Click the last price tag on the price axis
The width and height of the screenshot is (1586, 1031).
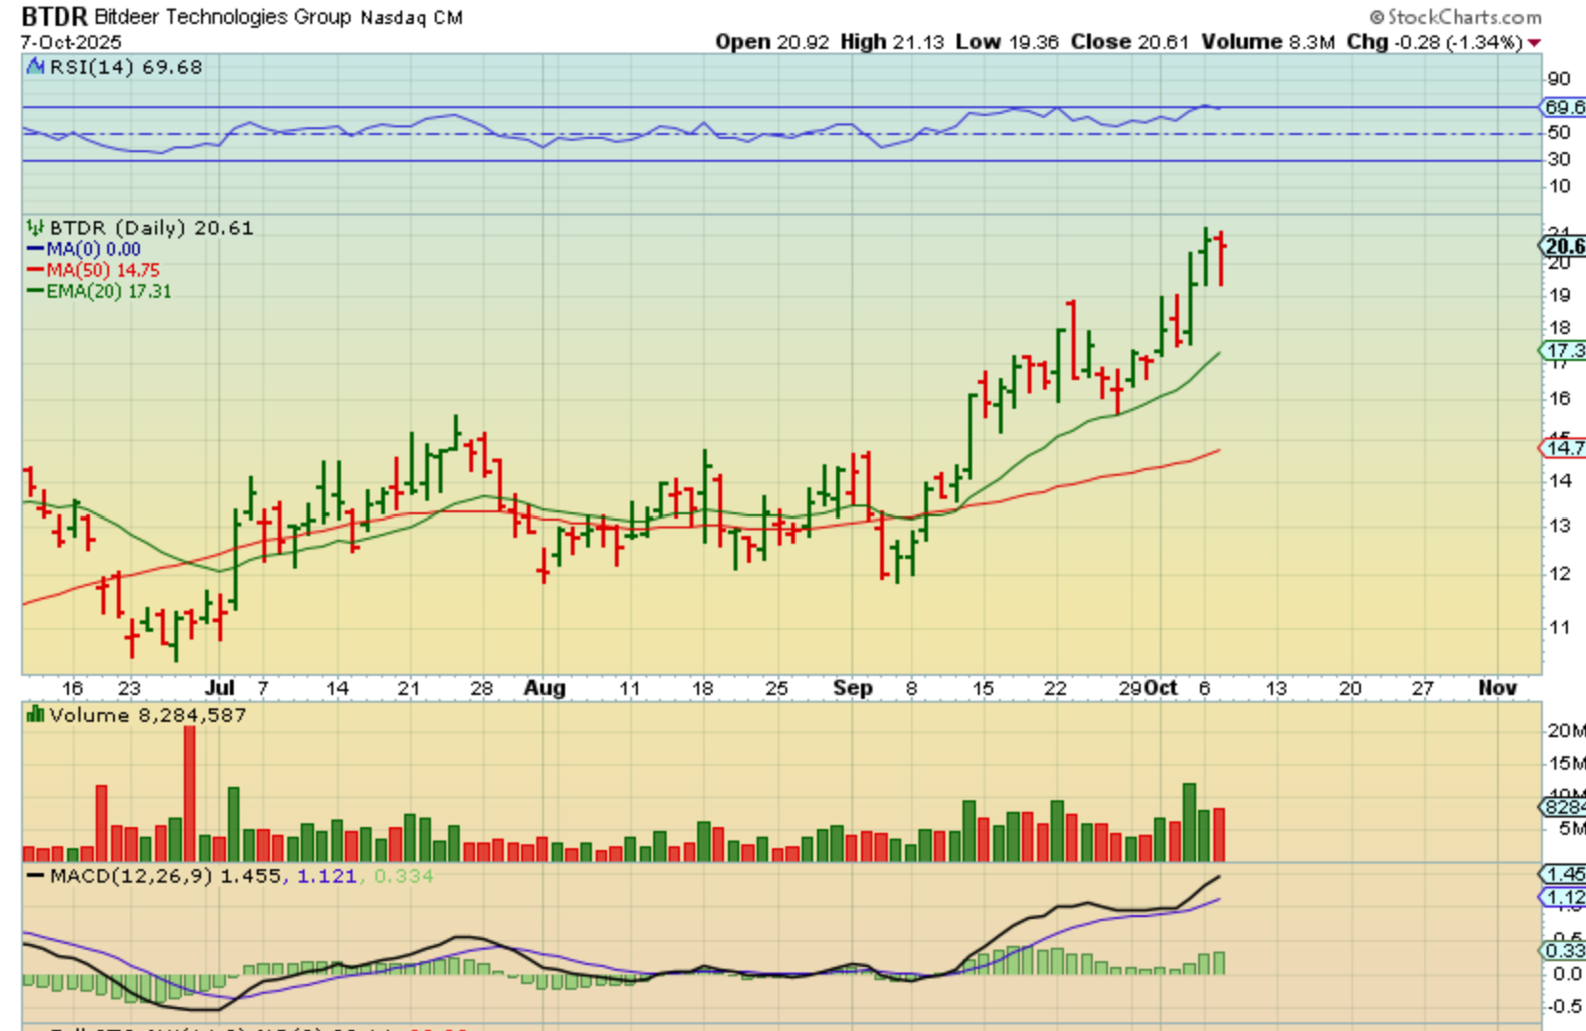click(1562, 246)
